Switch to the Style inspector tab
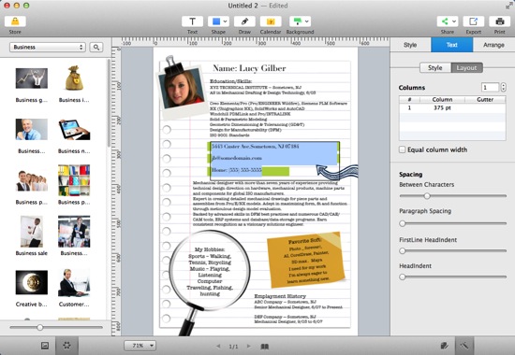Screen dimensions: 515x355 click(x=410, y=45)
